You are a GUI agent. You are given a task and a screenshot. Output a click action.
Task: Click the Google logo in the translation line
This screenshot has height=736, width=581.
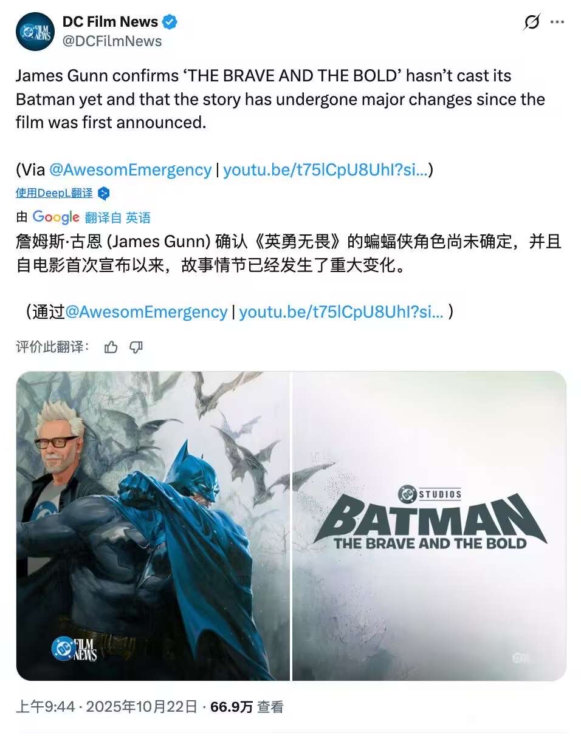[x=56, y=217]
